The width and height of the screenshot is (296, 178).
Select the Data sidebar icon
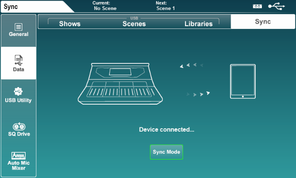[18, 60]
